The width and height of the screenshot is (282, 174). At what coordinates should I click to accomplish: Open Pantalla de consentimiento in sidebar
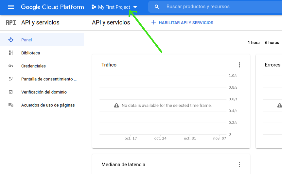pos(42,79)
